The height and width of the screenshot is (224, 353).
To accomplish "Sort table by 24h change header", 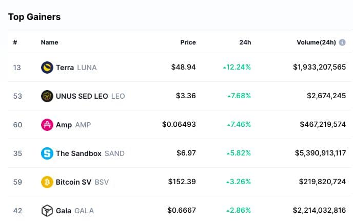I will click(x=245, y=42).
